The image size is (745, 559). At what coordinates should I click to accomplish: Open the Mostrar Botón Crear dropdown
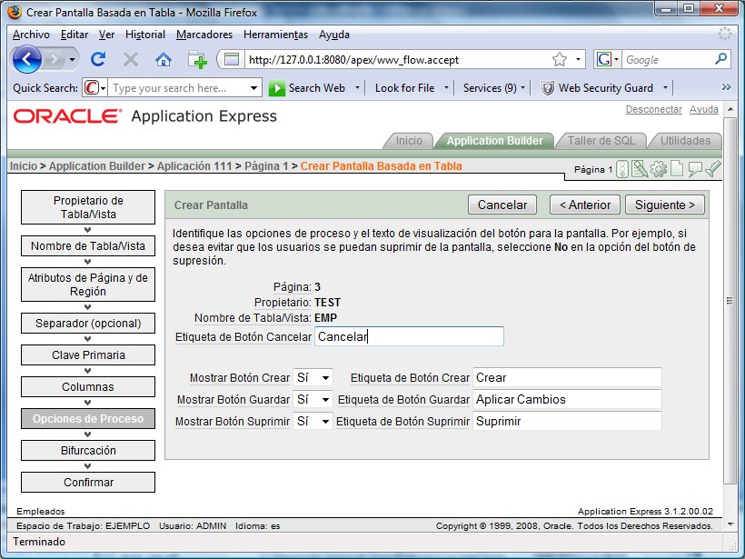[313, 377]
